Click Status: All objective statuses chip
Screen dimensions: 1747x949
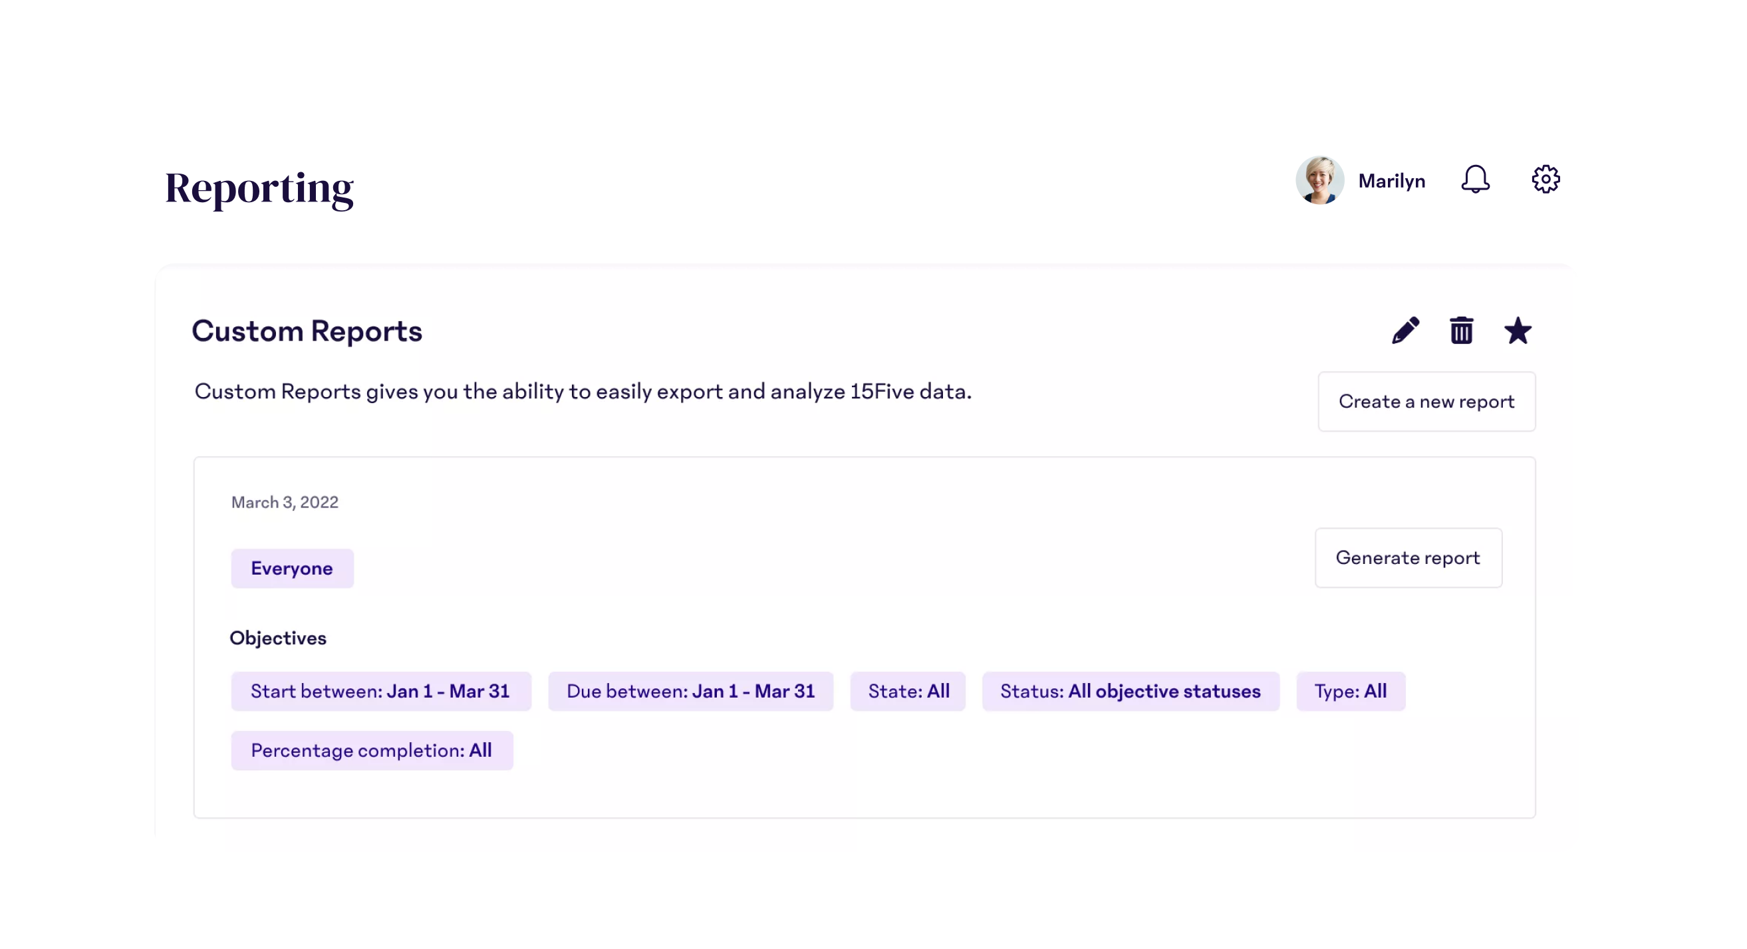1131,691
